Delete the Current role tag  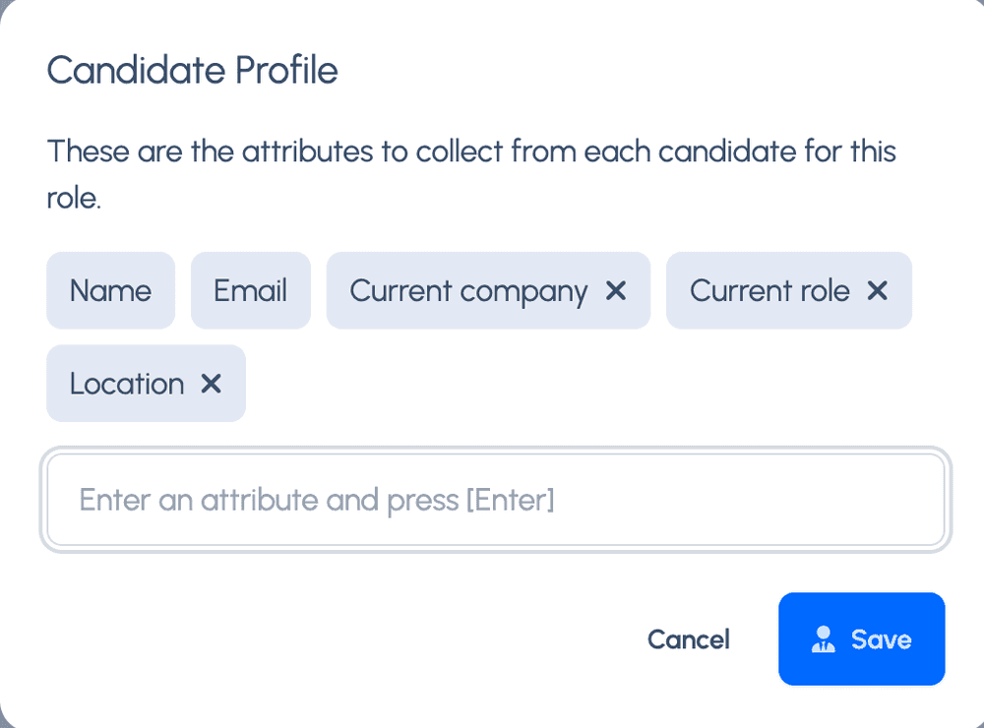(877, 290)
